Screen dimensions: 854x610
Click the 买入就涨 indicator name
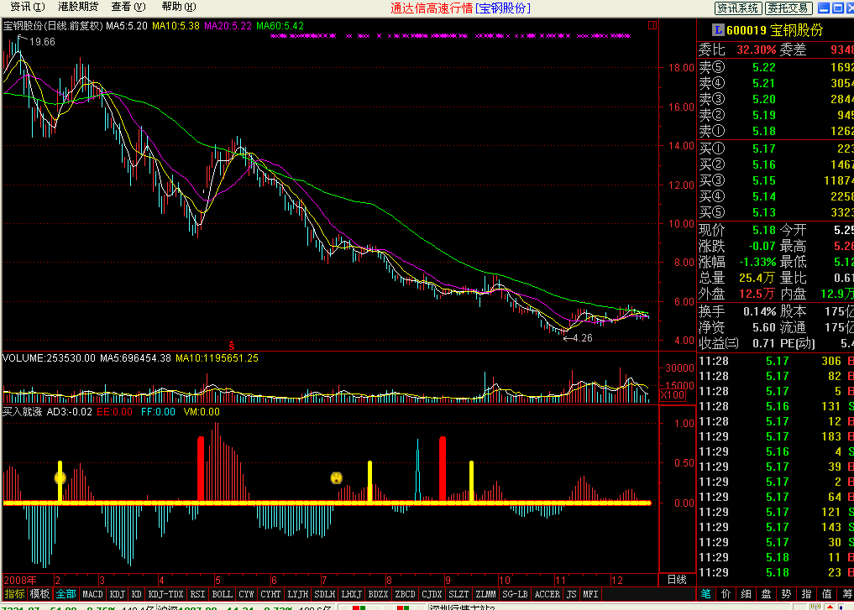23,412
